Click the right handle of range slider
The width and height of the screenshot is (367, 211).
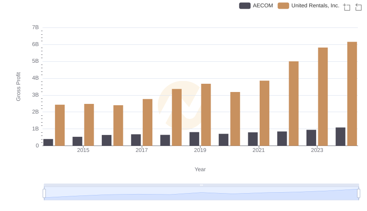click(358, 194)
